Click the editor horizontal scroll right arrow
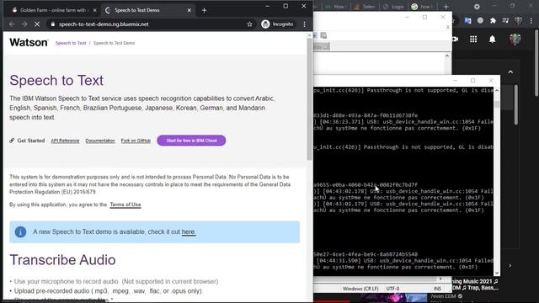539x303 pixels. pos(440,279)
